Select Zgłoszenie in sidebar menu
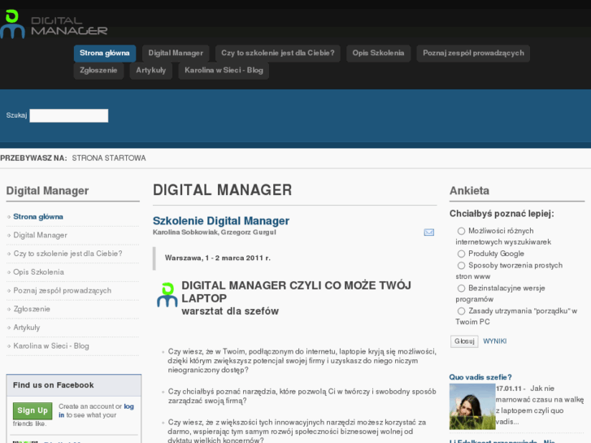This screenshot has width=591, height=443. (x=32, y=309)
